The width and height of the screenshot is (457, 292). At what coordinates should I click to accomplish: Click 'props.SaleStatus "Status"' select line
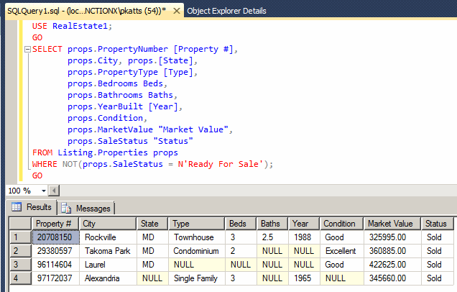(x=130, y=141)
